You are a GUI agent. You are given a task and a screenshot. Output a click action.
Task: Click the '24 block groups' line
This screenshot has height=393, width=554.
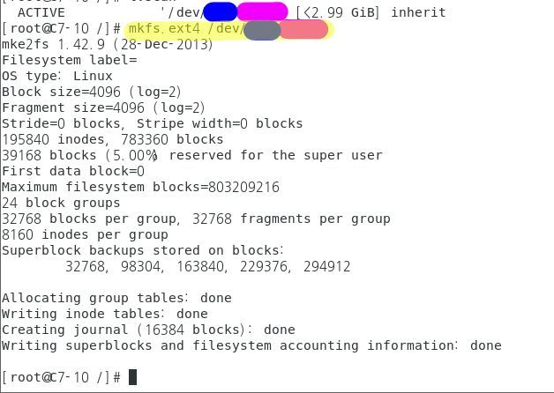click(61, 203)
